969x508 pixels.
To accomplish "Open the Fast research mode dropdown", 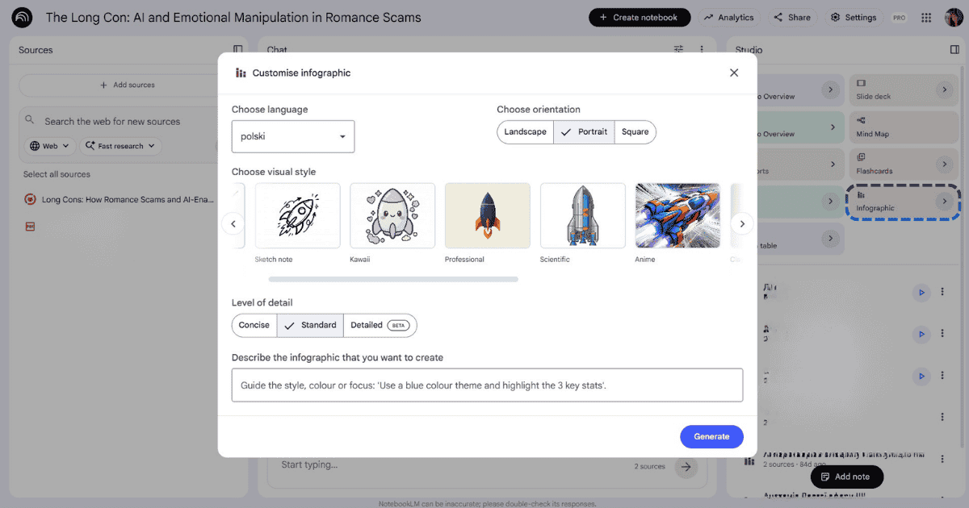I will coord(120,146).
